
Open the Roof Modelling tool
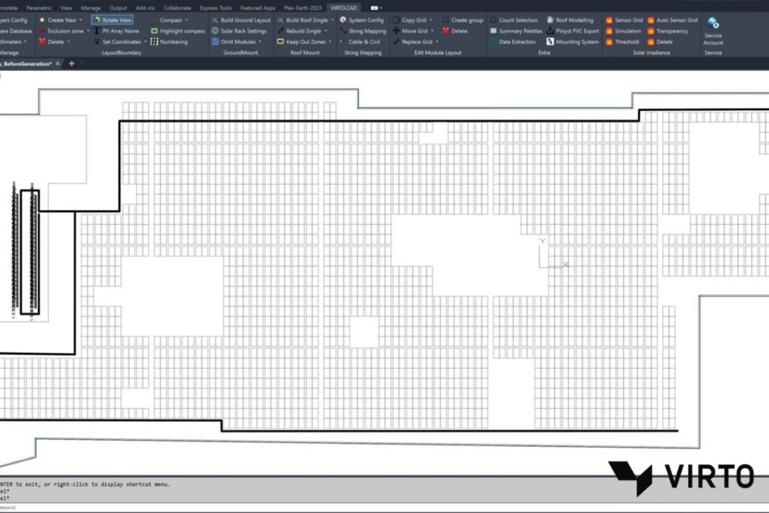coord(570,20)
